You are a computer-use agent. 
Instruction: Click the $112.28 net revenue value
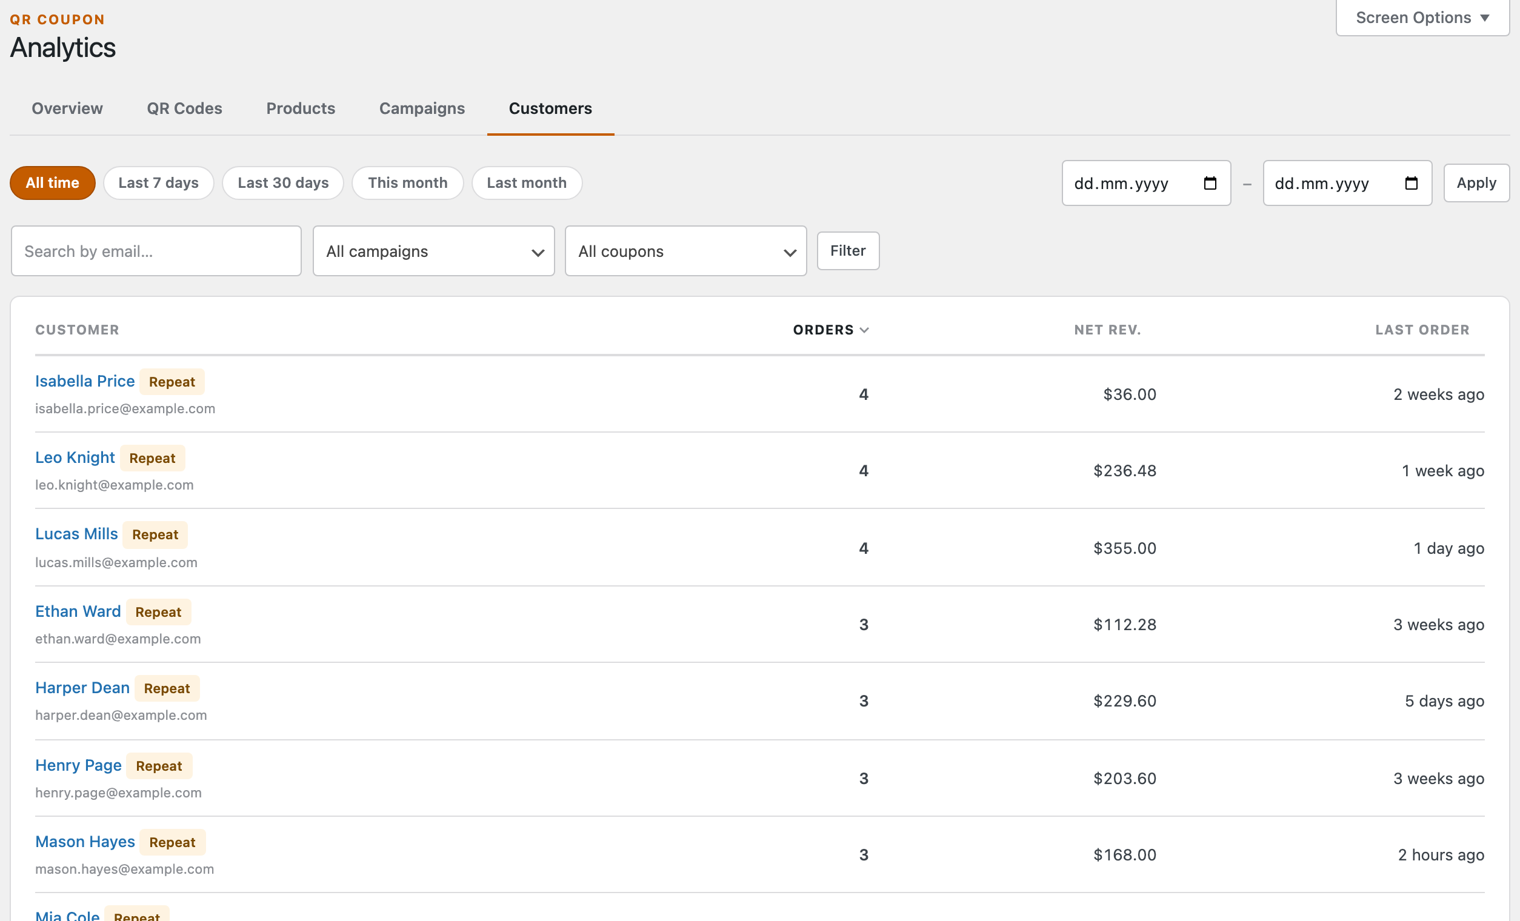[x=1125, y=625]
